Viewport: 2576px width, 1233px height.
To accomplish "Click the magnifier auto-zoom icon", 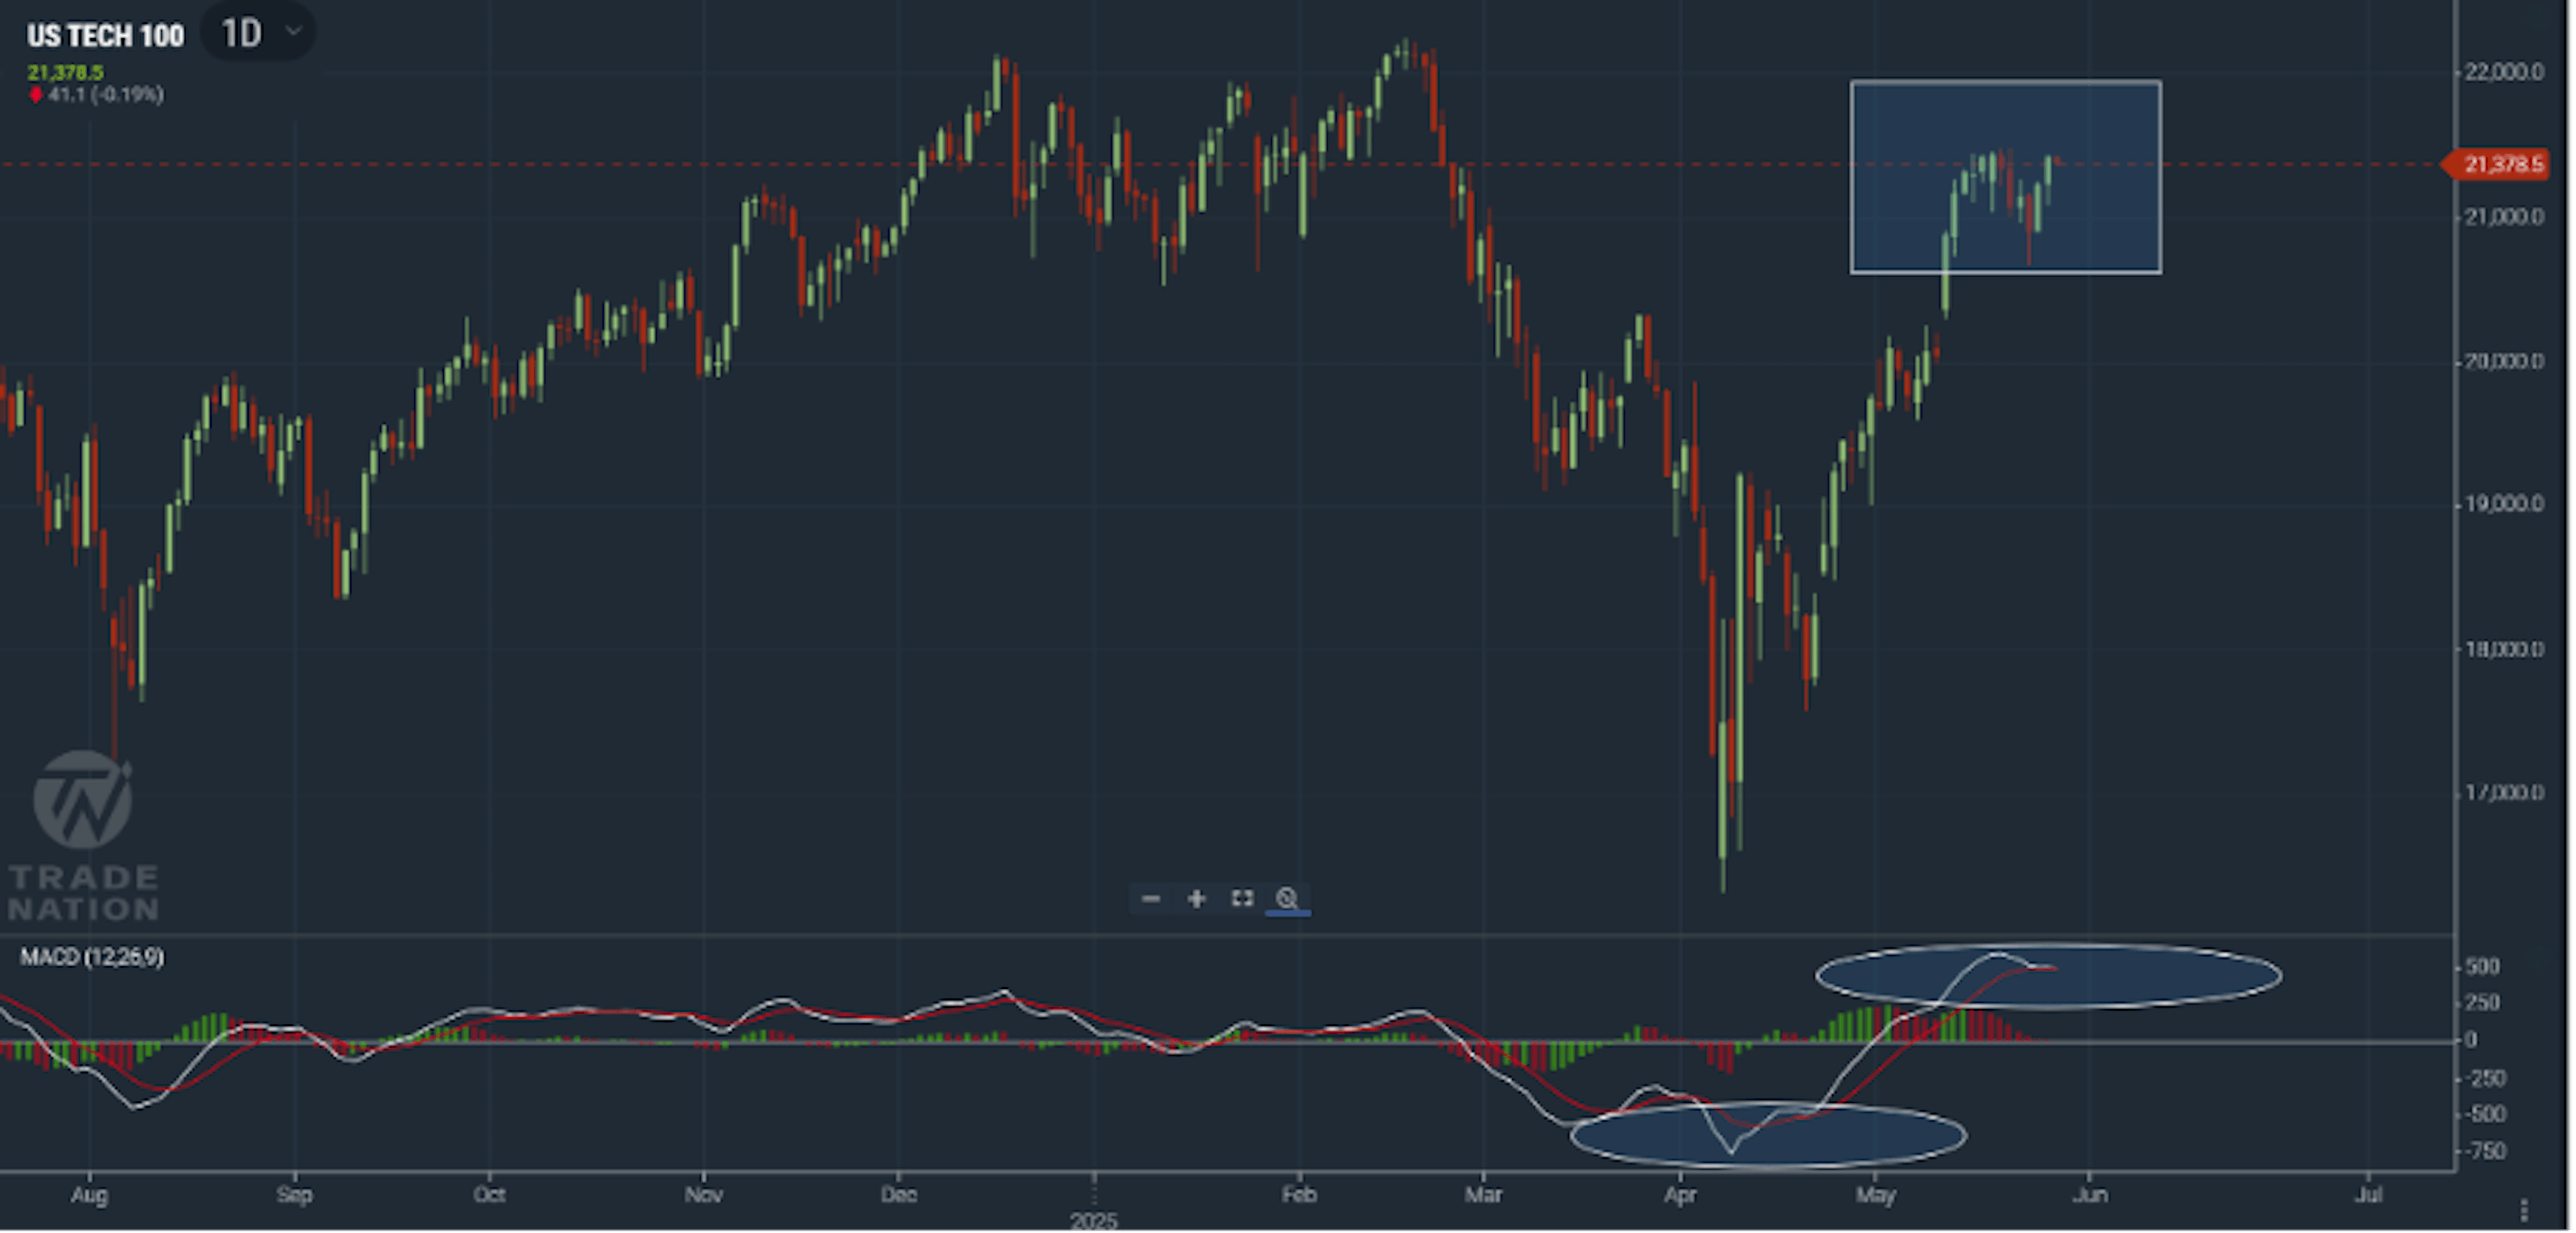I will click(x=1287, y=898).
